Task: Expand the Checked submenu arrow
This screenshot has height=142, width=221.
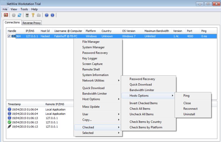Action: (119, 127)
